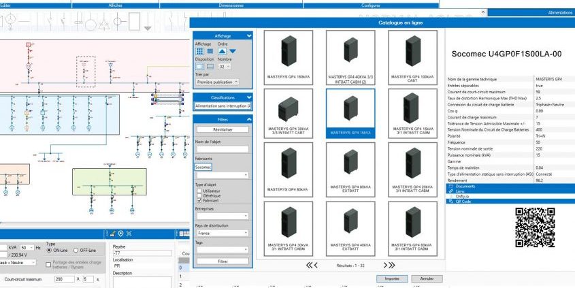The image size is (575, 288).
Task: Tick the Générique checkbox
Action: 199,196
